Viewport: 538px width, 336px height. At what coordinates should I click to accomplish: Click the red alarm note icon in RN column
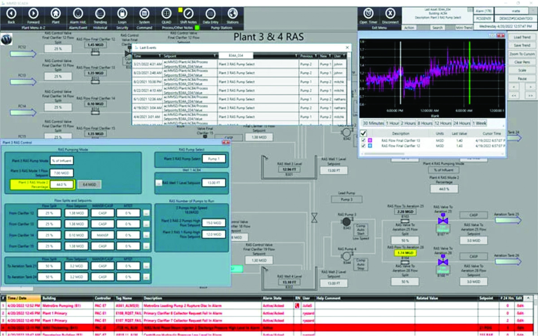pyautogui.click(x=296, y=306)
